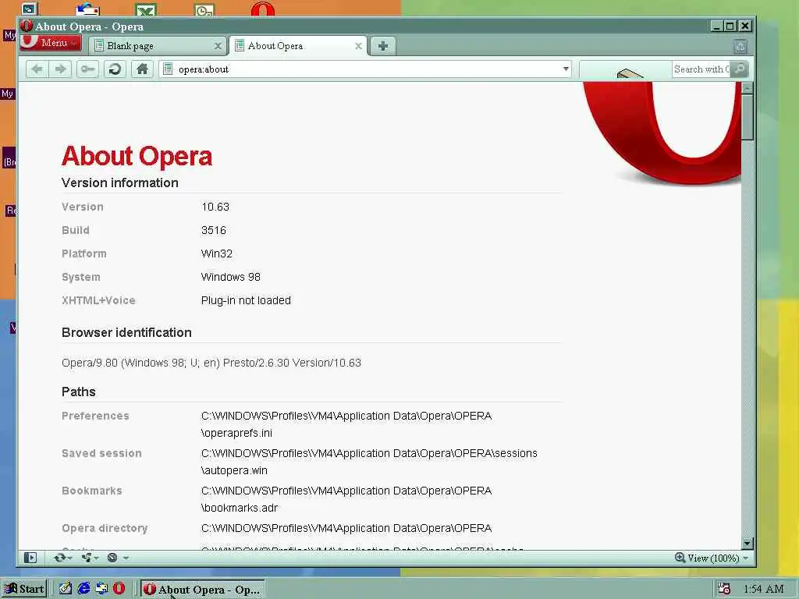The height and width of the screenshot is (599, 799).
Task: Click the platform value Win32
Action: [217, 253]
